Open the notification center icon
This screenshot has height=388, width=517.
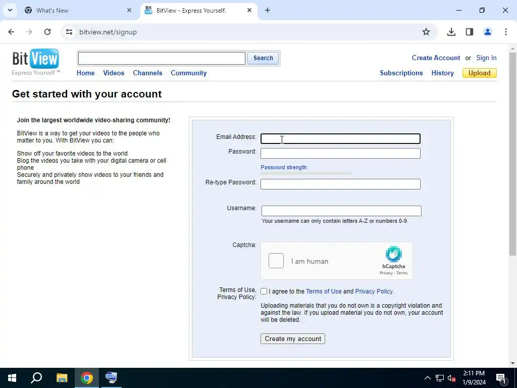tap(501, 378)
